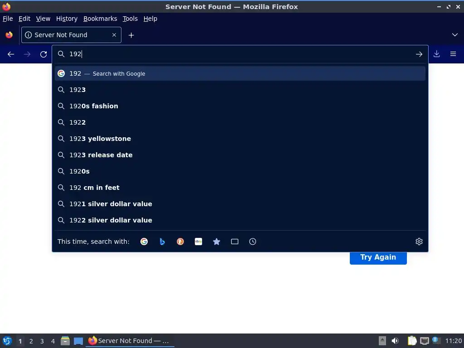The image size is (464, 348).
Task: Open the taskbar start menu icon
Action: pos(7,341)
